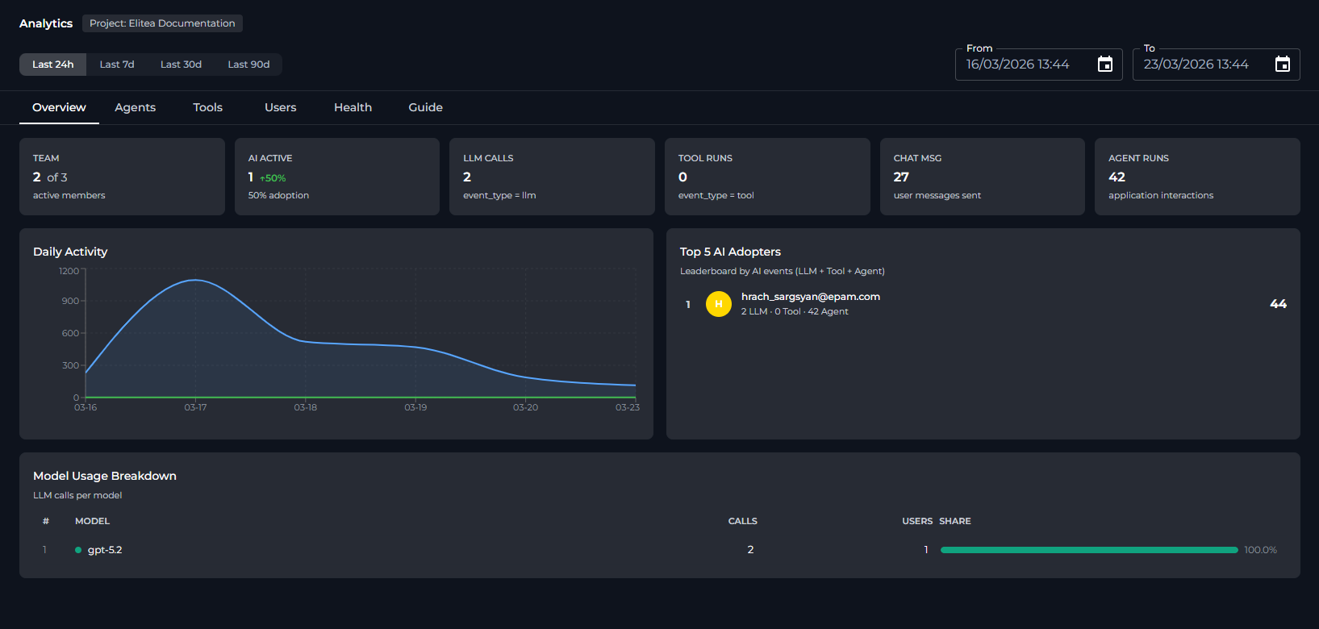Click the green dot next to gpt-5.2
The height and width of the screenshot is (629, 1319).
coord(78,550)
